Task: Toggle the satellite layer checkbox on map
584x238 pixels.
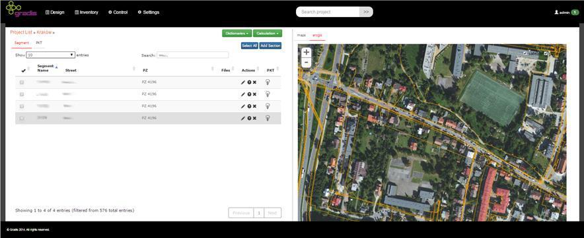Action: tap(525, 53)
